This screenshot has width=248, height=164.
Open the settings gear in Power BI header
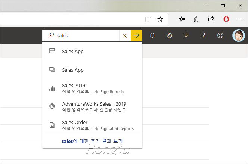169,35
